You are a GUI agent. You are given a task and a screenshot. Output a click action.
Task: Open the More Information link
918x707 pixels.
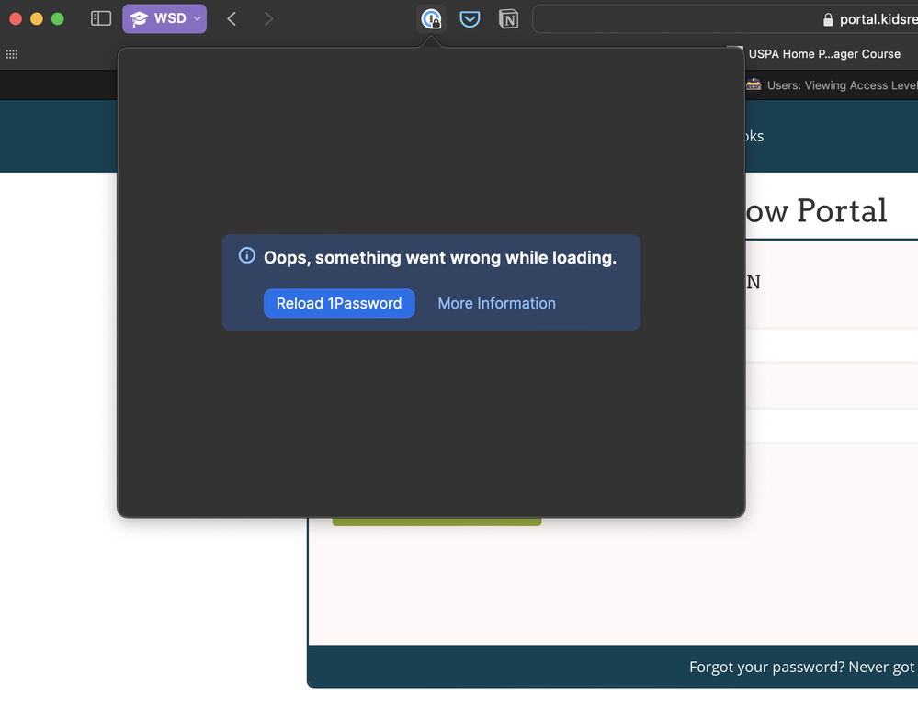[x=496, y=303]
